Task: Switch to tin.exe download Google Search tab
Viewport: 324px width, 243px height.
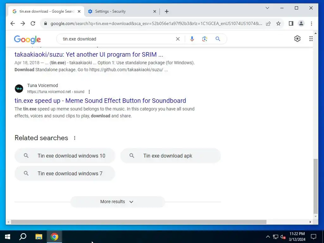Action: [46, 11]
